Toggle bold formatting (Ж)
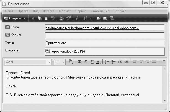Viewport: 170px width, 112px height. pos(79,62)
